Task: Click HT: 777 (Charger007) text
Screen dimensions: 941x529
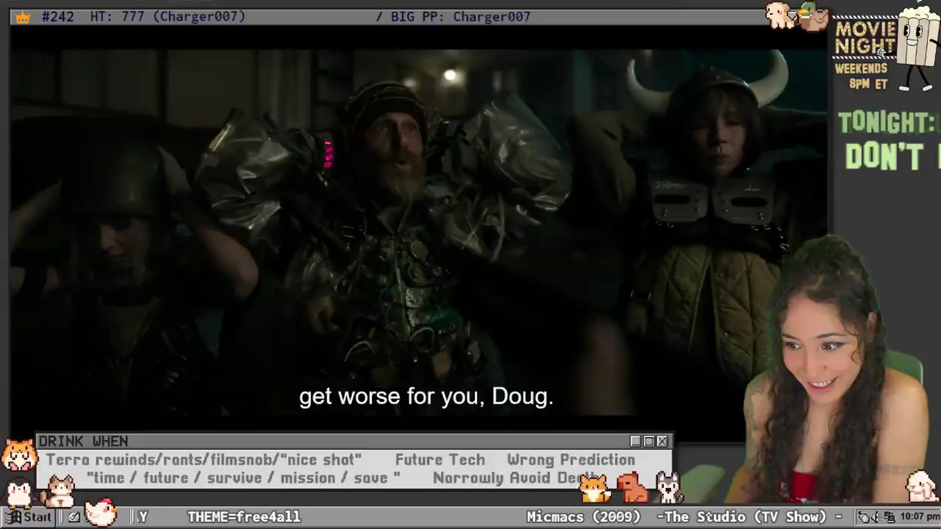Action: [x=168, y=17]
